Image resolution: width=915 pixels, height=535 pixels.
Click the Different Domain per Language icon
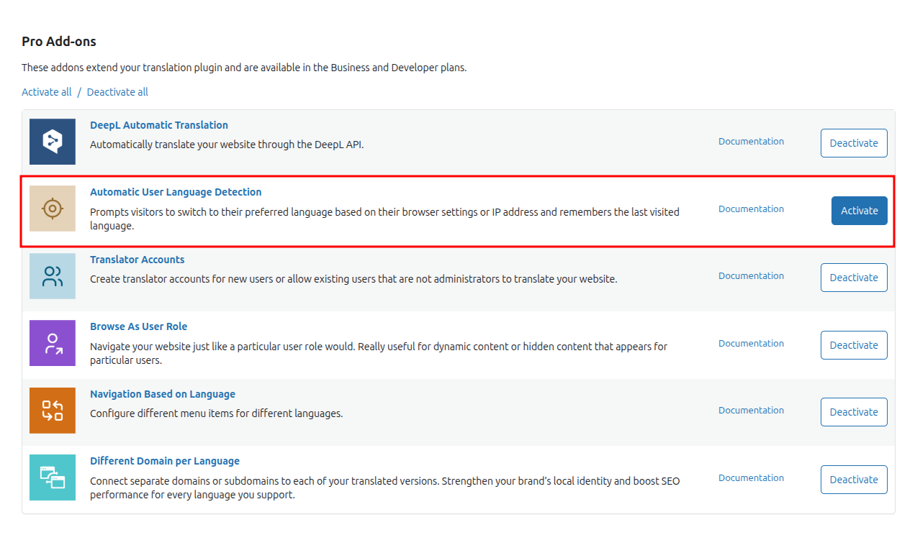52,477
